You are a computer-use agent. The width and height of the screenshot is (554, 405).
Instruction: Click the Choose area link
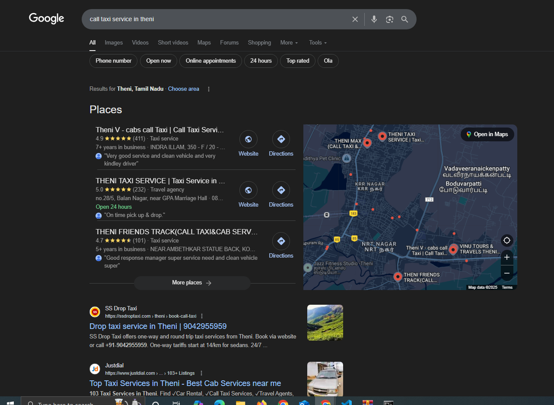coord(184,89)
